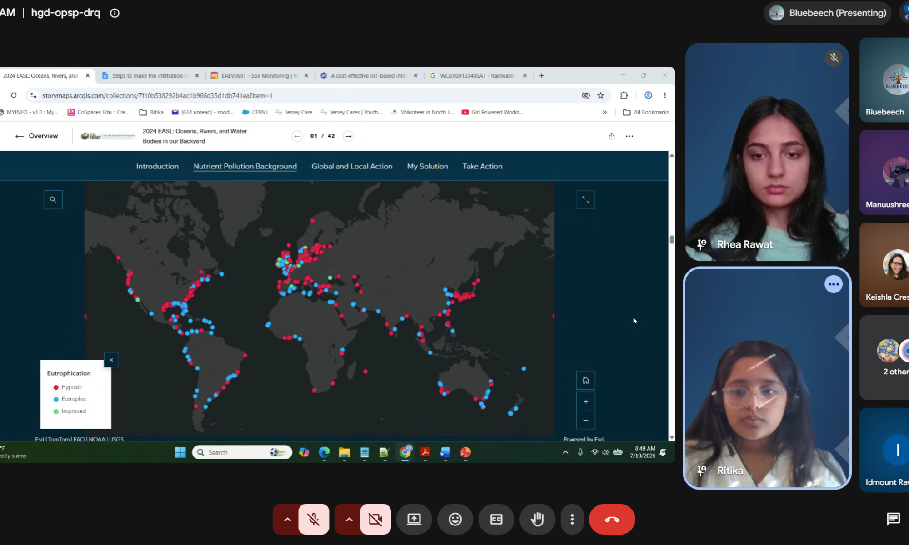The image size is (909, 545).
Task: Open Chrome extensions puzzle icon
Action: tap(624, 95)
